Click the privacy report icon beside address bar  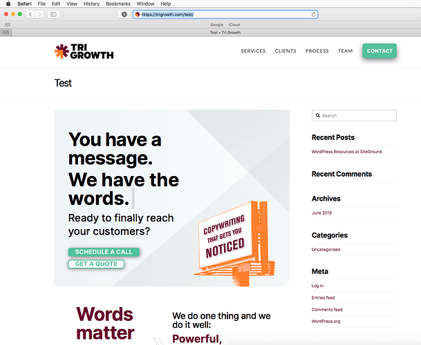tap(124, 14)
